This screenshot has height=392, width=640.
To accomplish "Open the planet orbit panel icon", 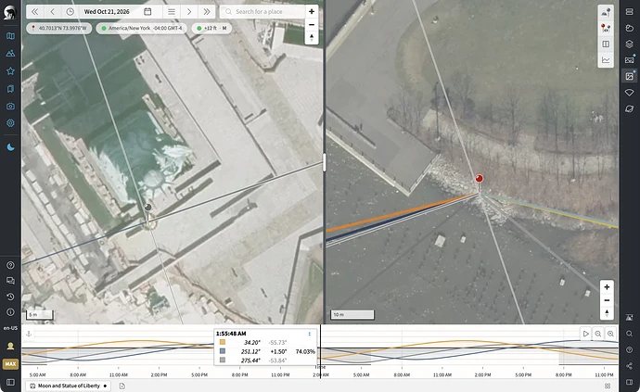I will [630, 108].
